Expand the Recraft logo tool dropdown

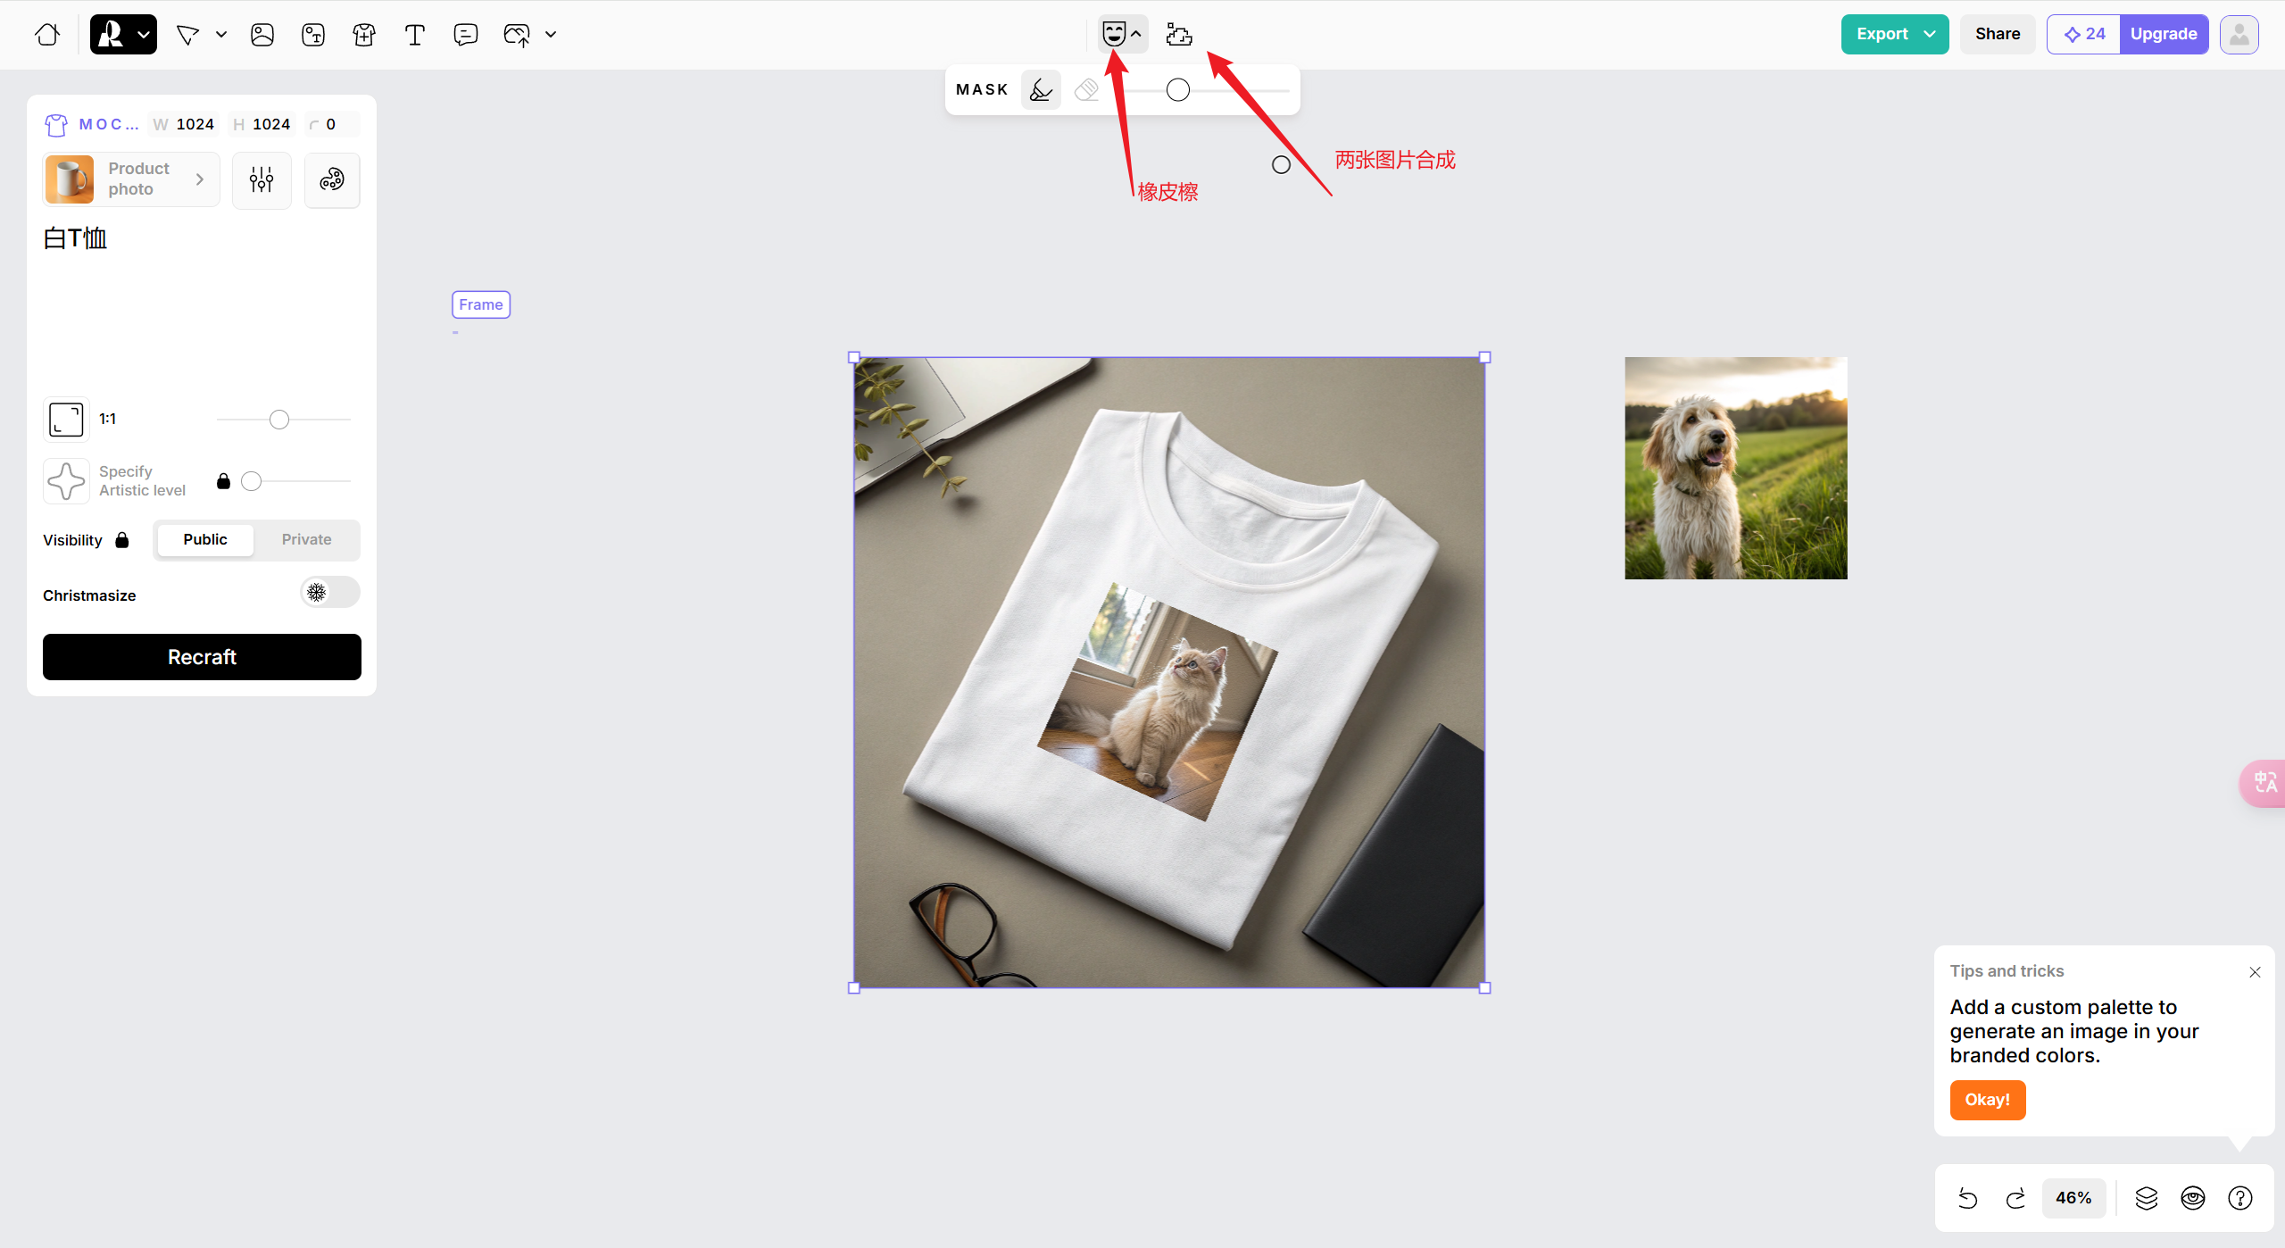(143, 35)
